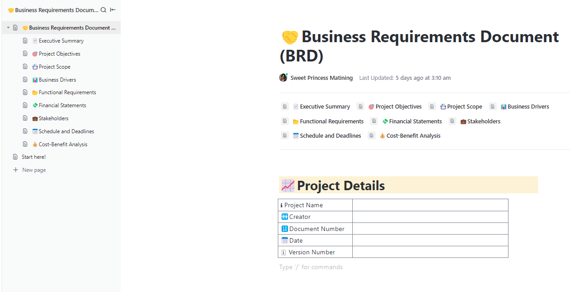Go to Stakeholders page in sidebar
Screen dimensions: 583x292
pos(53,118)
